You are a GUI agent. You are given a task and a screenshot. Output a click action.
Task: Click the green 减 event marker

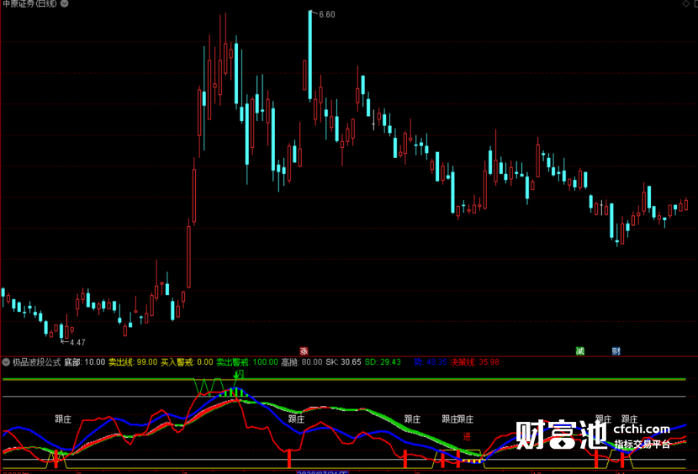click(x=579, y=351)
